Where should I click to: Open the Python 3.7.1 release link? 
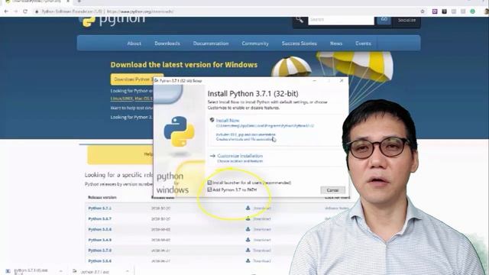100,208
